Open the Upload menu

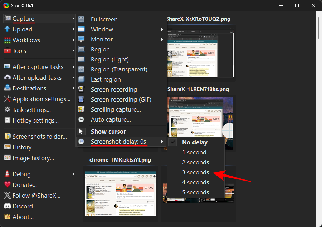[x=22, y=29]
